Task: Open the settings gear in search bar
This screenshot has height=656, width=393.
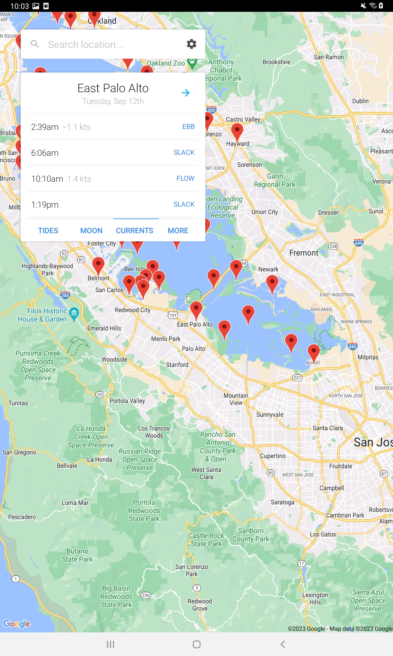Action: pyautogui.click(x=192, y=44)
